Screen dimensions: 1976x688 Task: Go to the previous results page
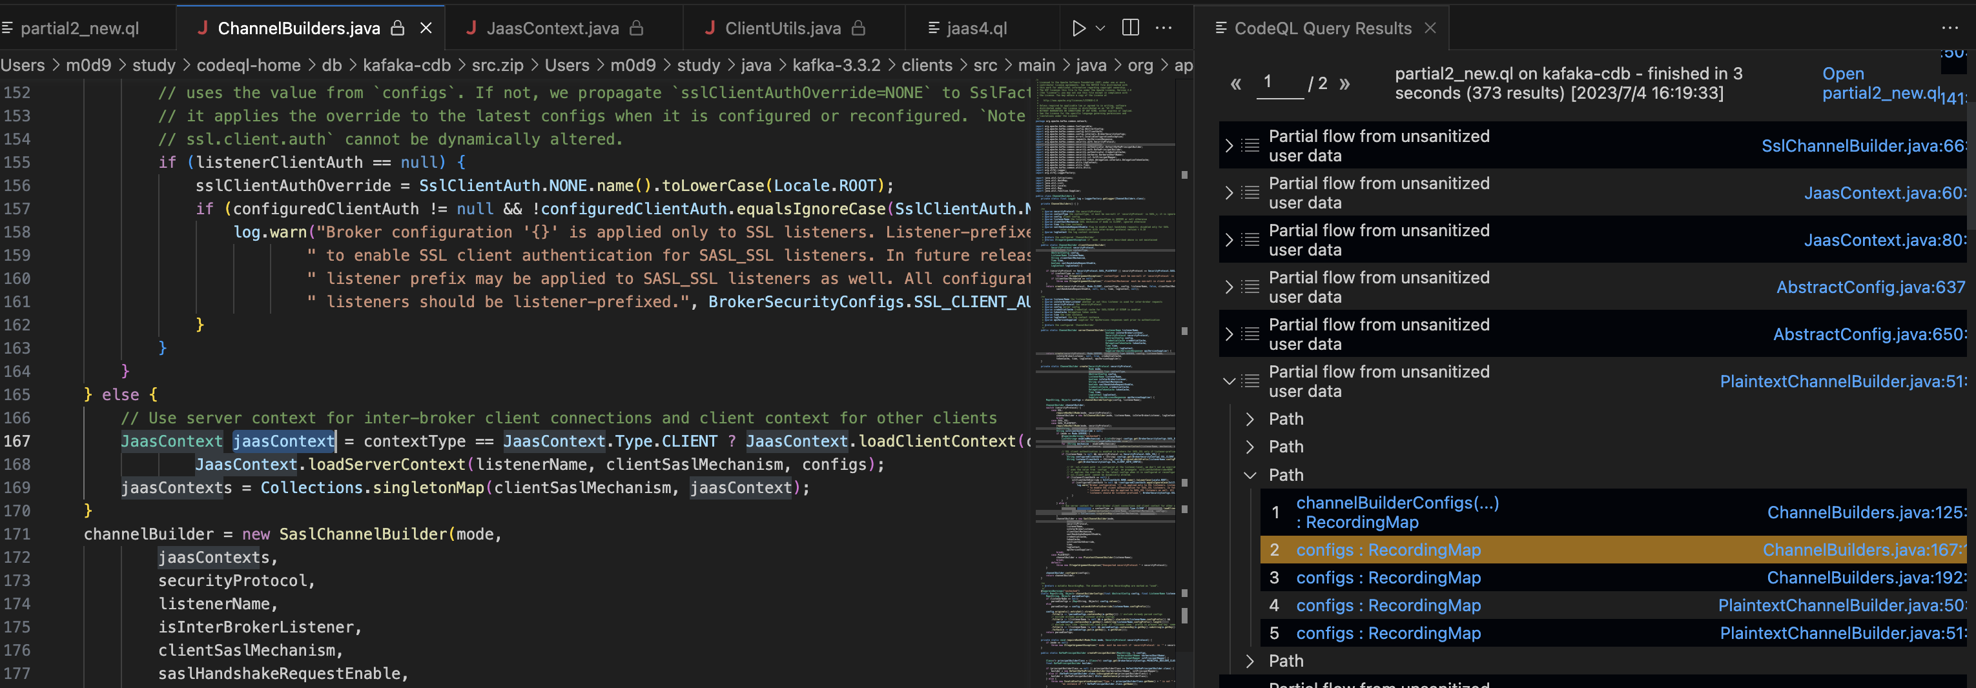(1236, 84)
